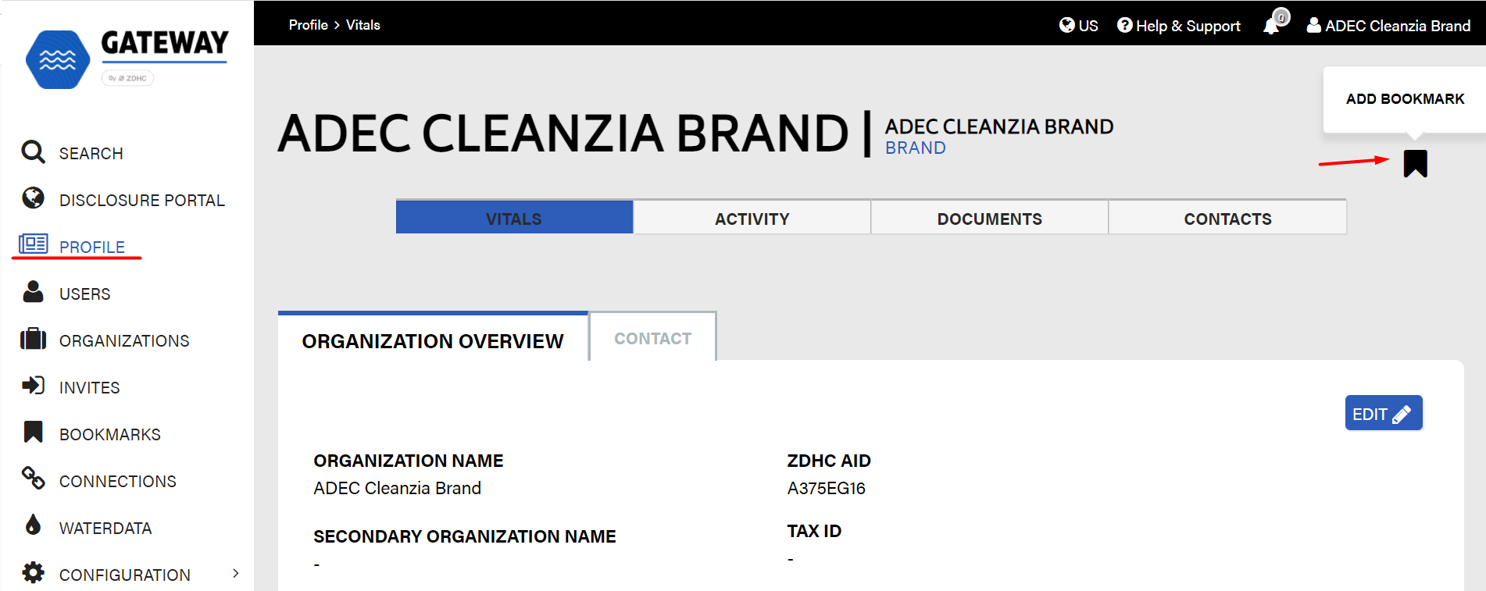Click the Profile breadcrumb link
Viewport: 1486px width, 591px height.
308,25
